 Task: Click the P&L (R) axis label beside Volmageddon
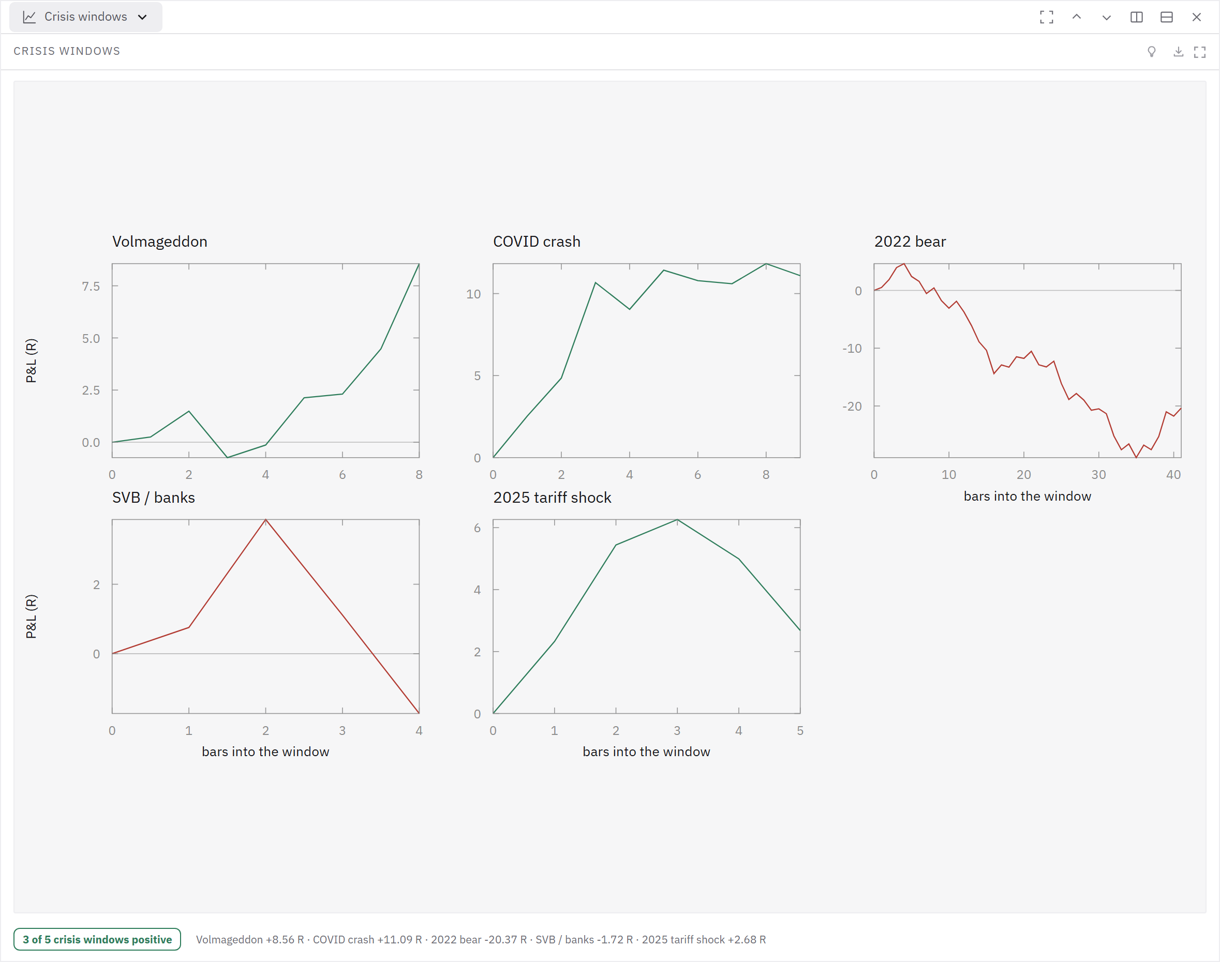click(31, 360)
